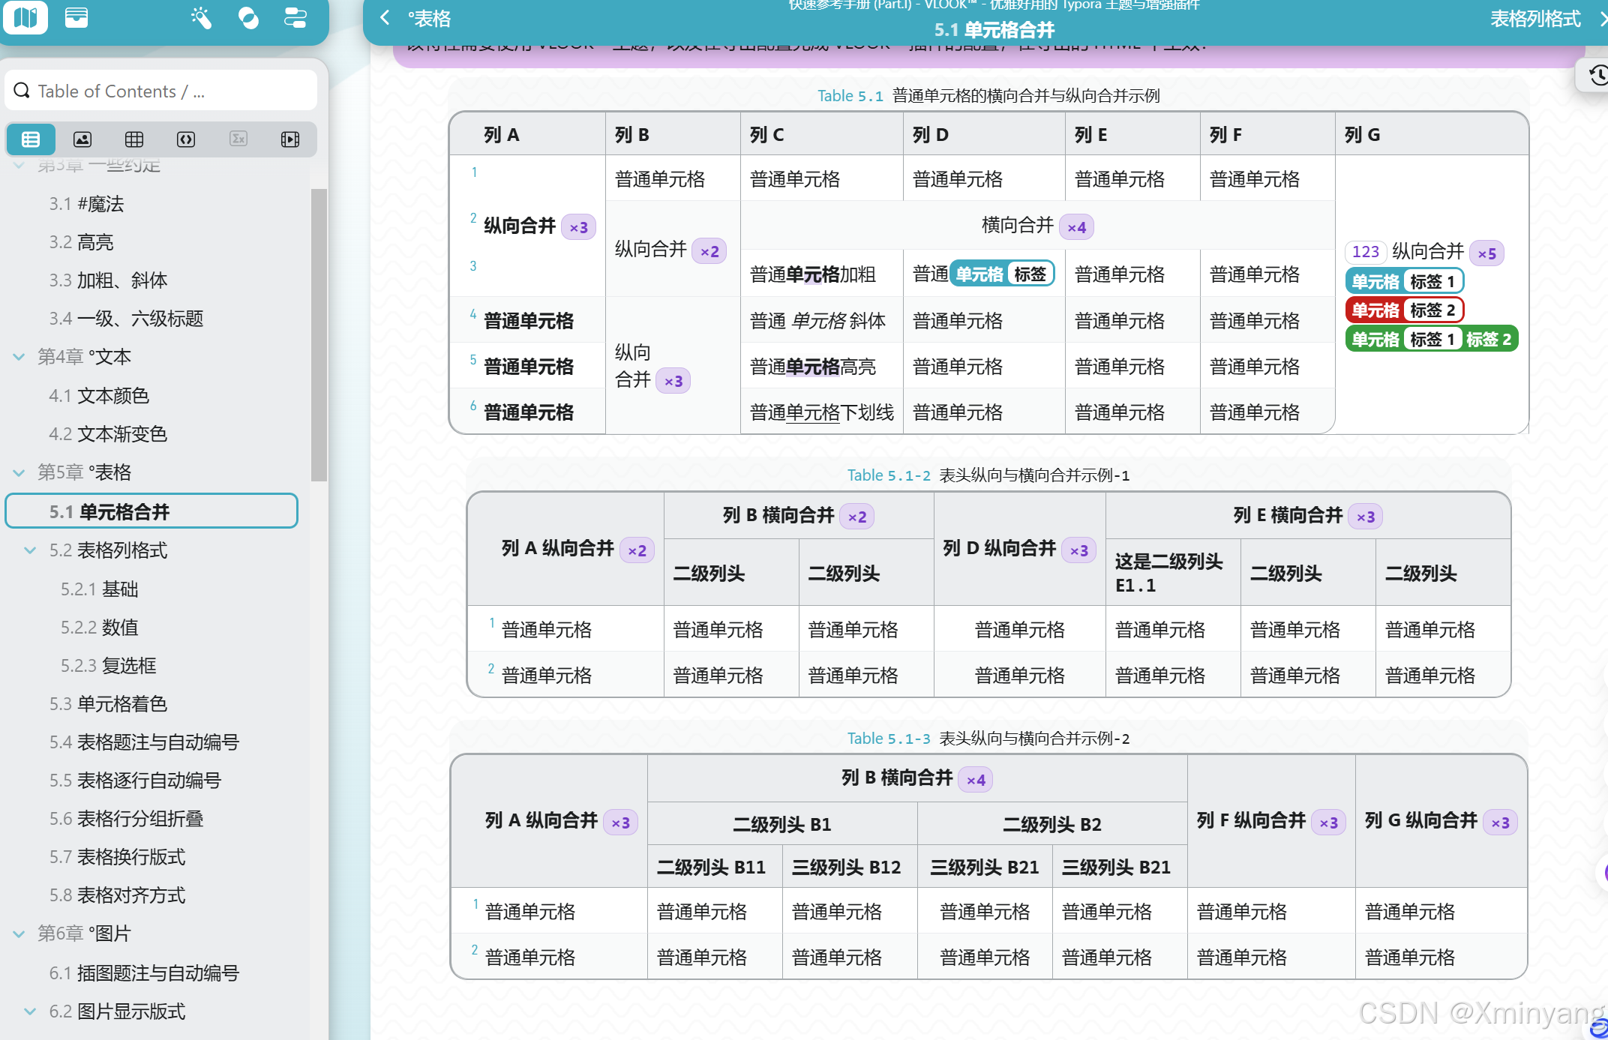Screen dimensions: 1608x1040
Task: Show the code blocks index tab
Action: point(186,139)
